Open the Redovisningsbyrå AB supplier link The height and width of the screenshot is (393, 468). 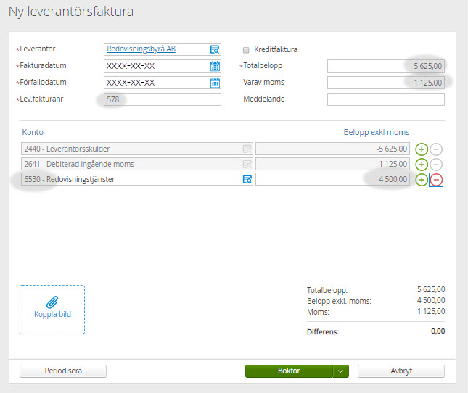(141, 49)
